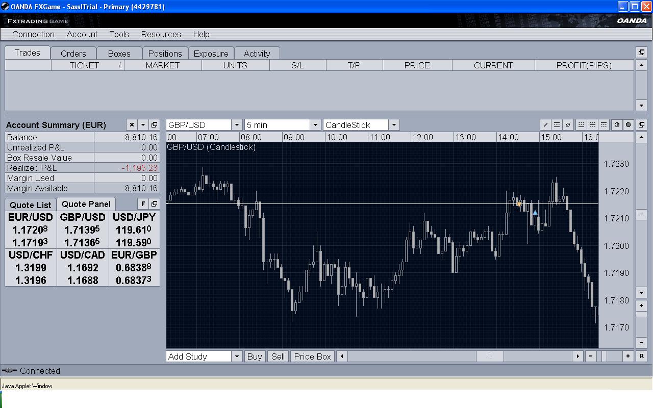Screen dimensions: 653x408
Task: Detach the chart panel into separate window
Action: point(642,125)
